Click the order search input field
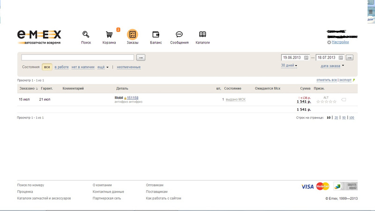The image size is (375, 211). [77, 58]
